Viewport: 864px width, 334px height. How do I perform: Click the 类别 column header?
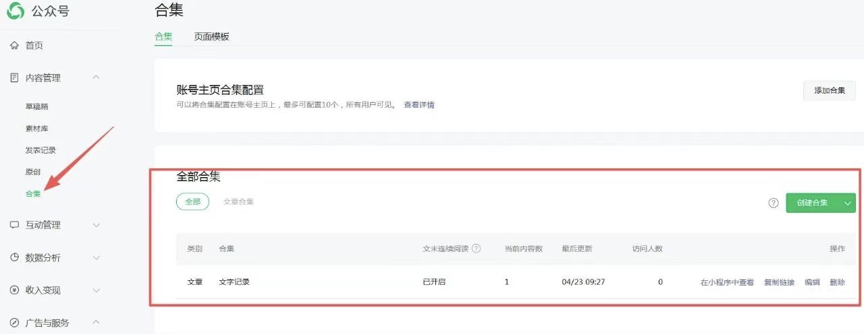(x=194, y=248)
